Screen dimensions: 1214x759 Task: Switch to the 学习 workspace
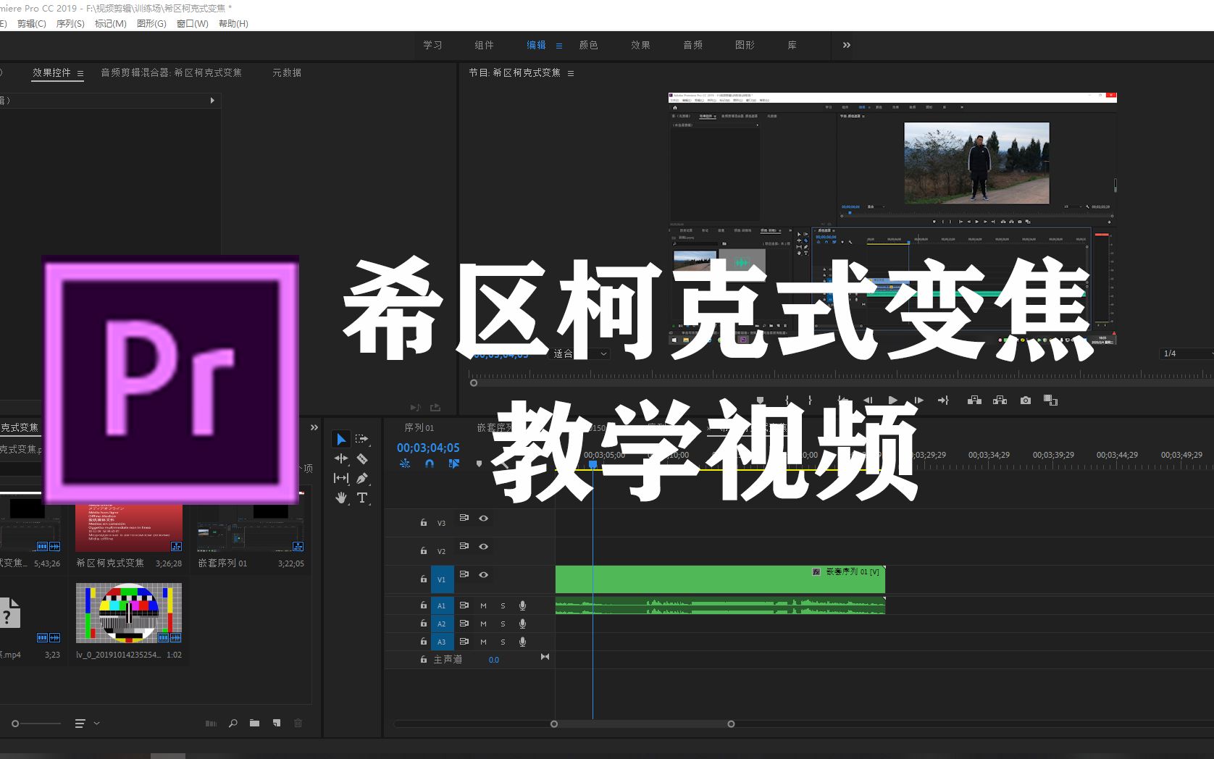click(432, 45)
